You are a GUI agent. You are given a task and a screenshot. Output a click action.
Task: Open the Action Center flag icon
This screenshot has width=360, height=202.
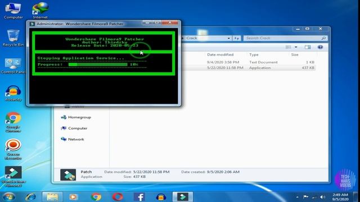pos(305,197)
